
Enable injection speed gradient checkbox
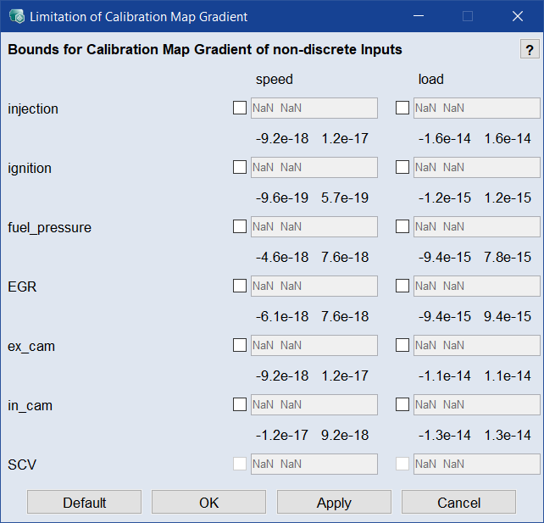click(240, 108)
